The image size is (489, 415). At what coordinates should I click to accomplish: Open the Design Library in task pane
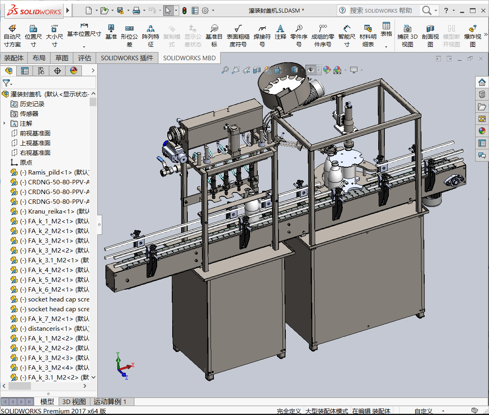coord(482,94)
